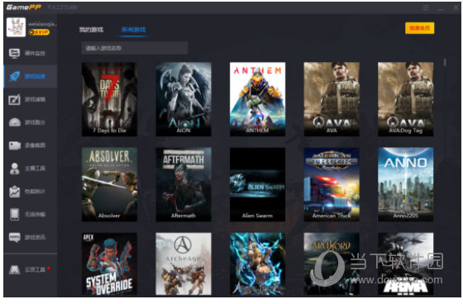Open the speedometer game benchmark (游戏跑分) icon
Viewport: 463px width, 304px height.
tap(15, 122)
